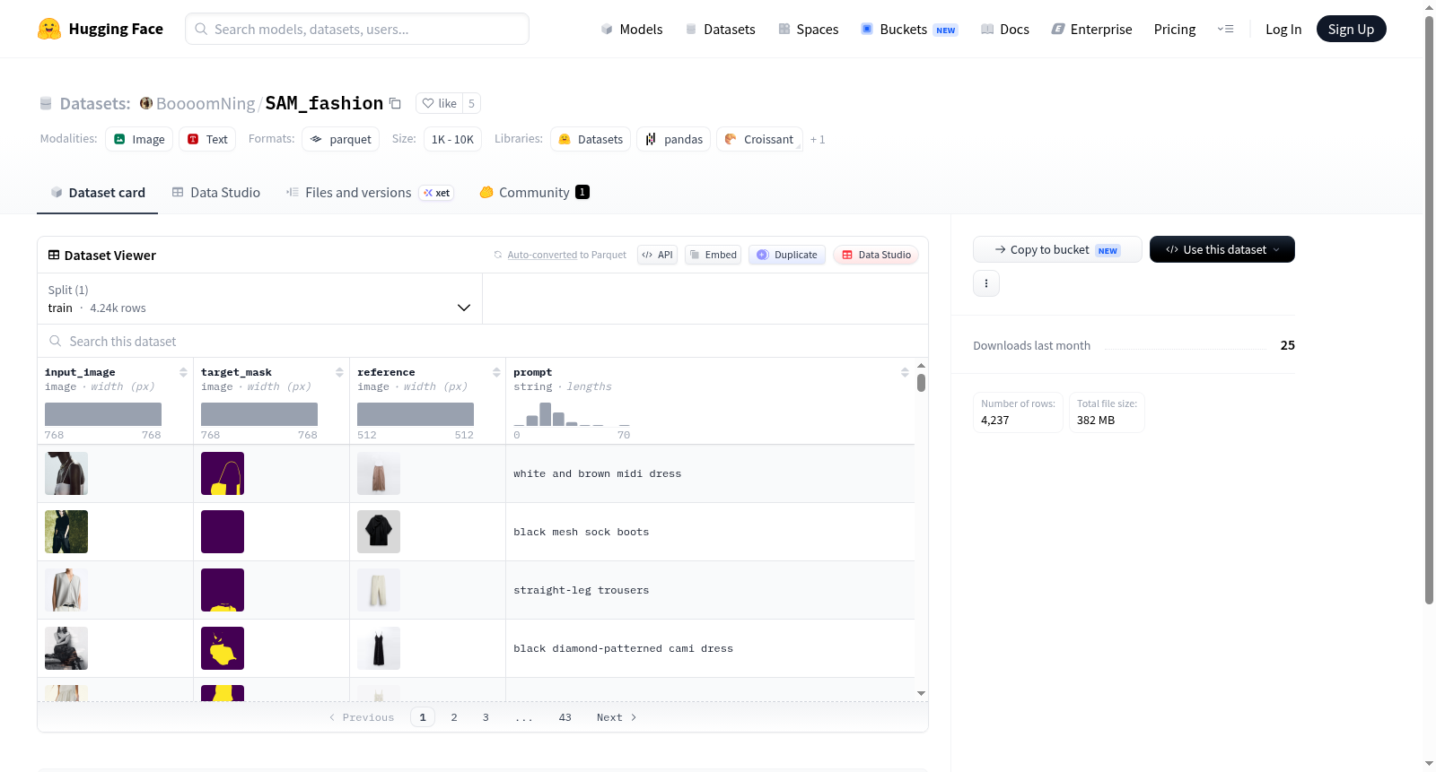Focus the main search models field
This screenshot has height=772, width=1436.
[x=357, y=29]
